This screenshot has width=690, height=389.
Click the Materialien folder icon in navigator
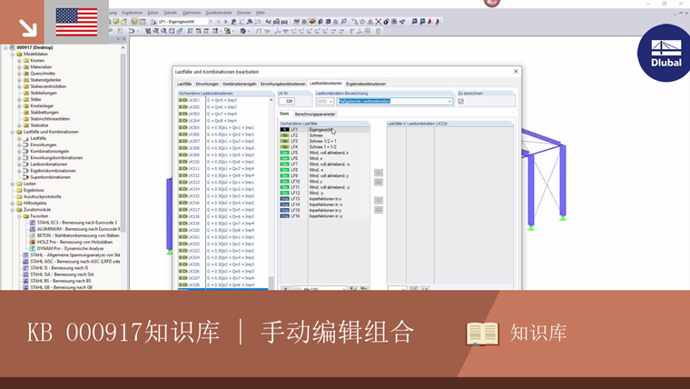point(26,67)
